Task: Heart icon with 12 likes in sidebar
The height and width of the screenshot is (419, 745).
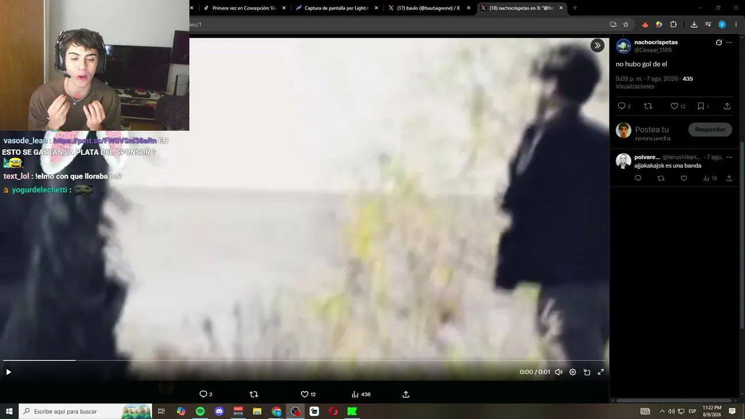Action: 677,106
